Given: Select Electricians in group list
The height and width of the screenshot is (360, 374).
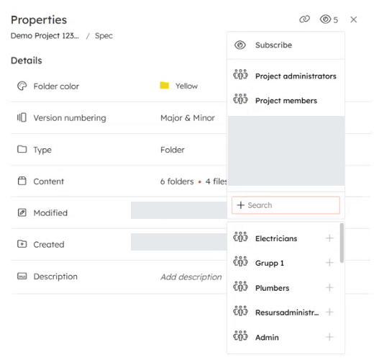Looking at the screenshot, I should [276, 238].
